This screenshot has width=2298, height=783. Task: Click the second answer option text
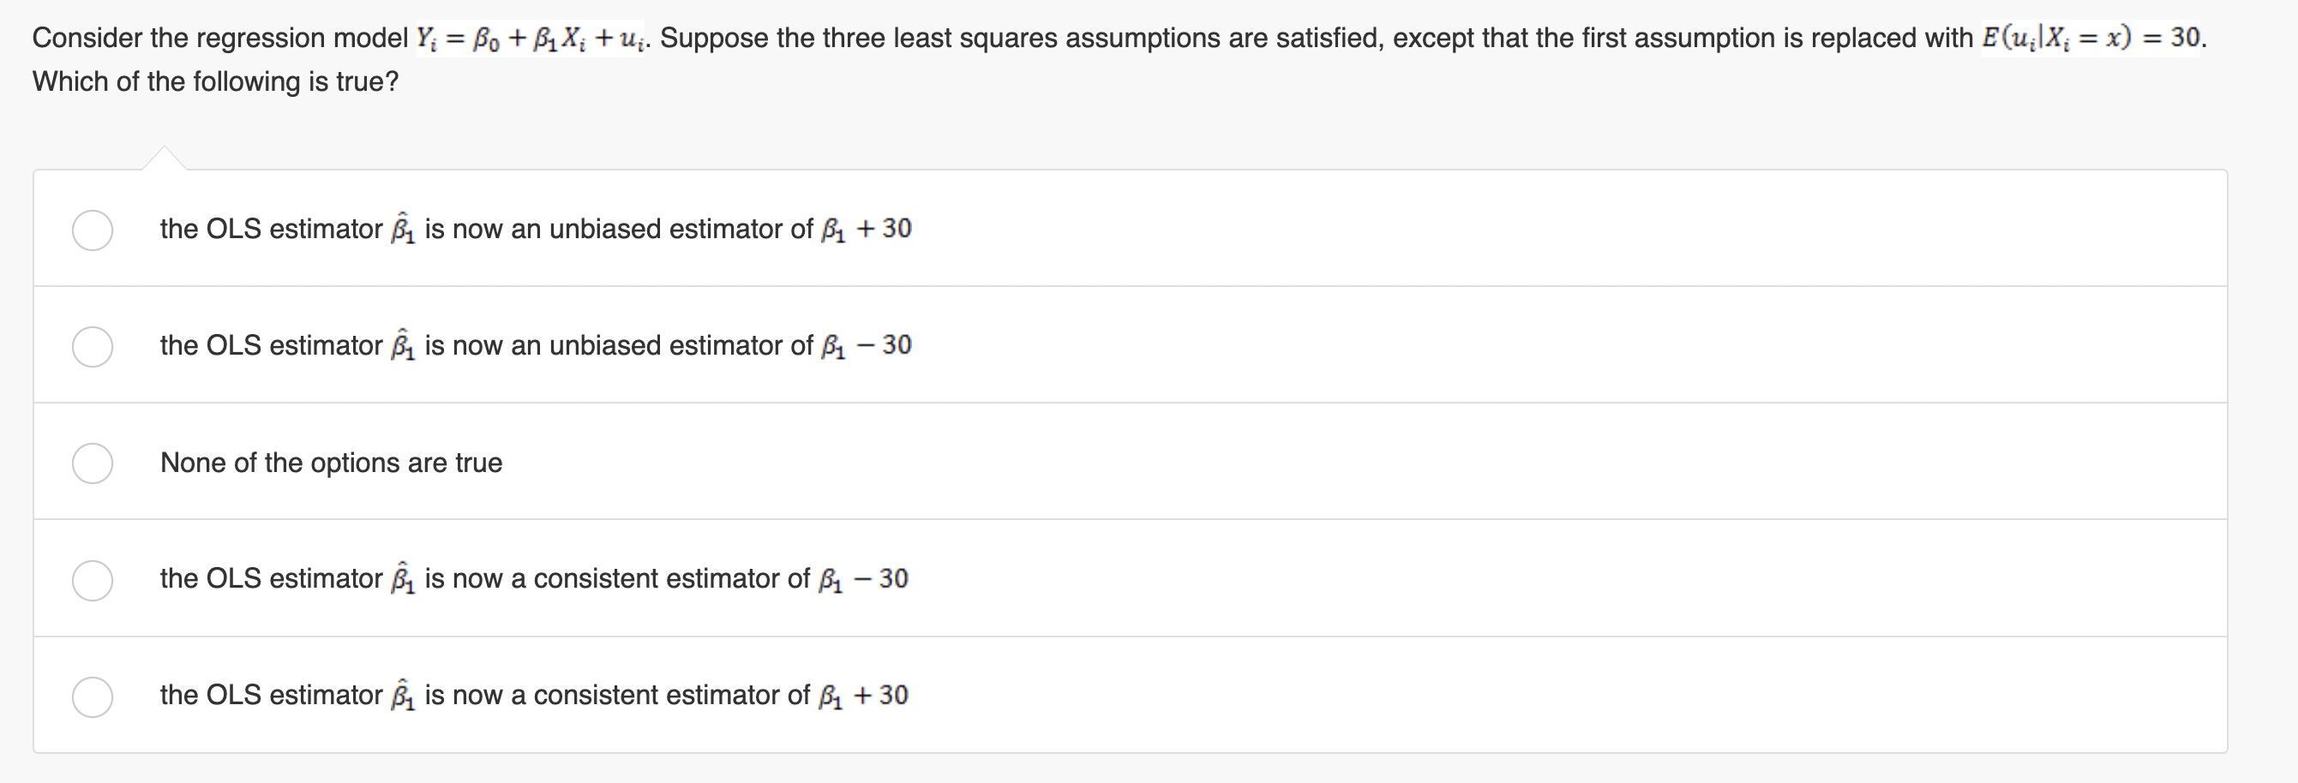[x=535, y=346]
